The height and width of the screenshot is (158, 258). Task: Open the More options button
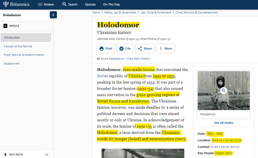point(165,48)
